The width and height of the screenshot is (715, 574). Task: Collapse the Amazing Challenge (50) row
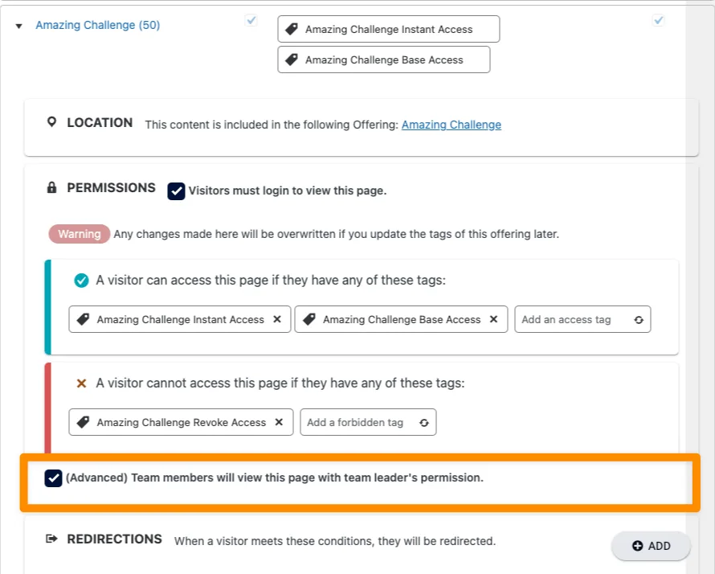18,27
